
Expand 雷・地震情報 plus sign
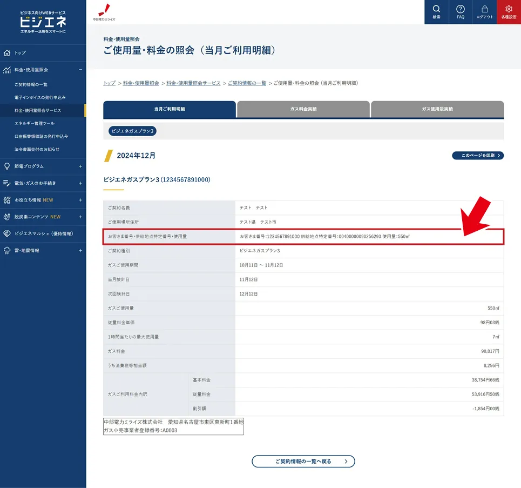(x=80, y=251)
